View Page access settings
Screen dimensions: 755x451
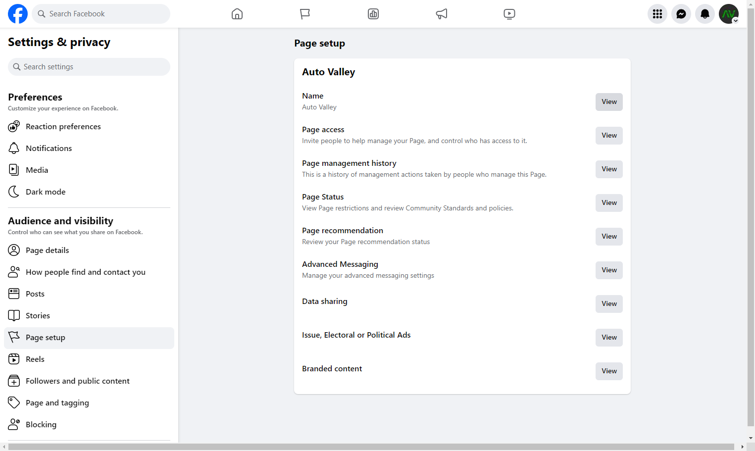tap(609, 136)
